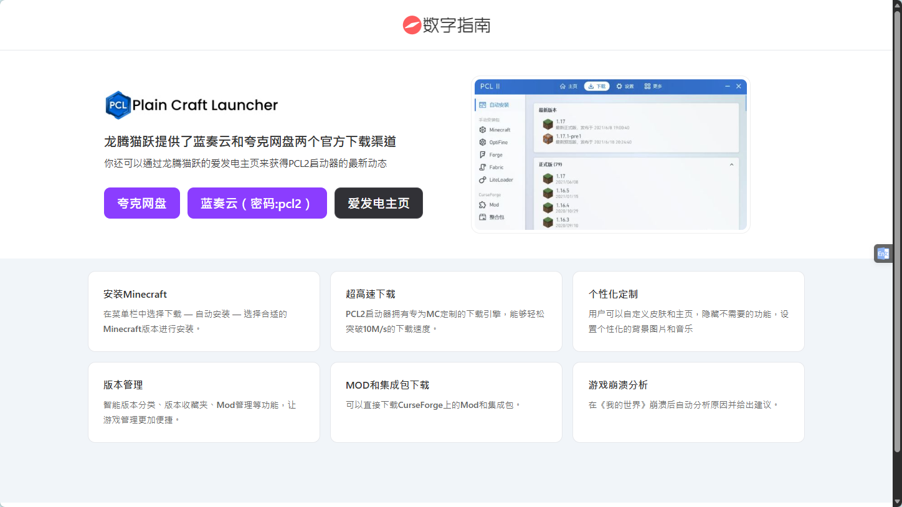Click description starting "智能版本分类、版本收藏夹"

tap(200, 412)
